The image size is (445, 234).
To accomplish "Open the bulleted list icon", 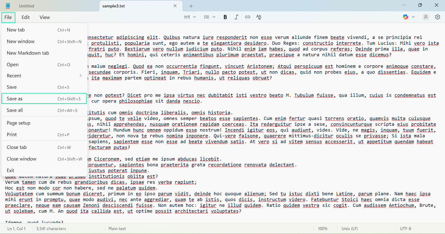I will [x=206, y=17].
